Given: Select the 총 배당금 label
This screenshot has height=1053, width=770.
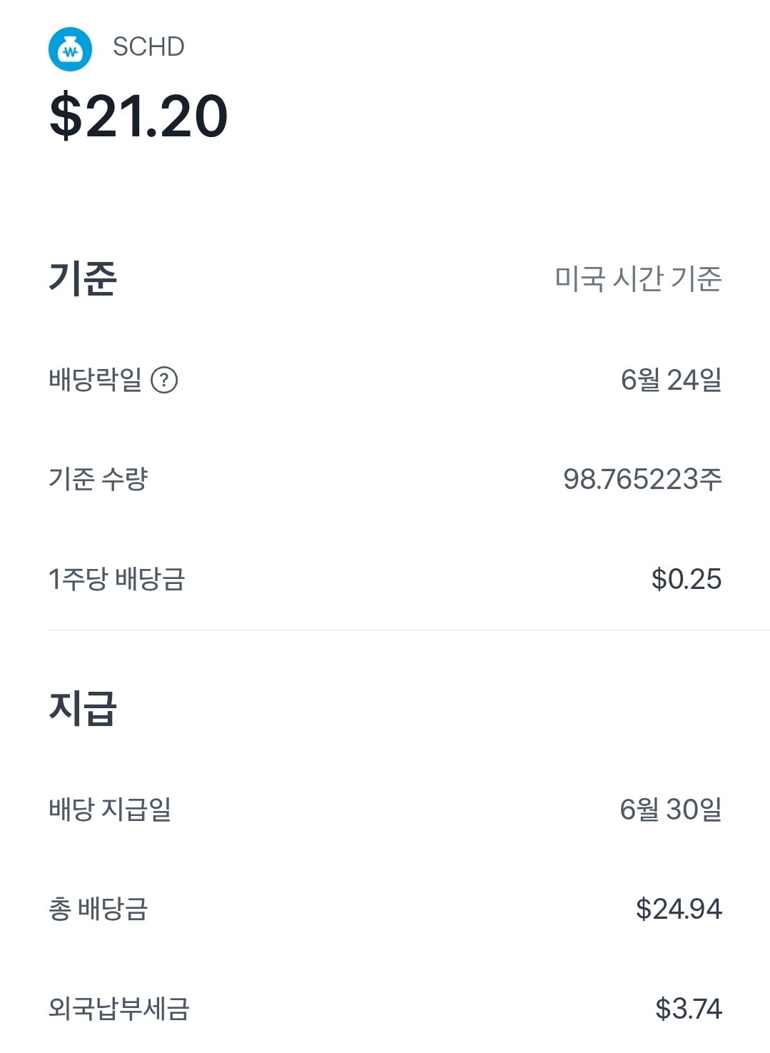Looking at the screenshot, I should click(x=98, y=909).
